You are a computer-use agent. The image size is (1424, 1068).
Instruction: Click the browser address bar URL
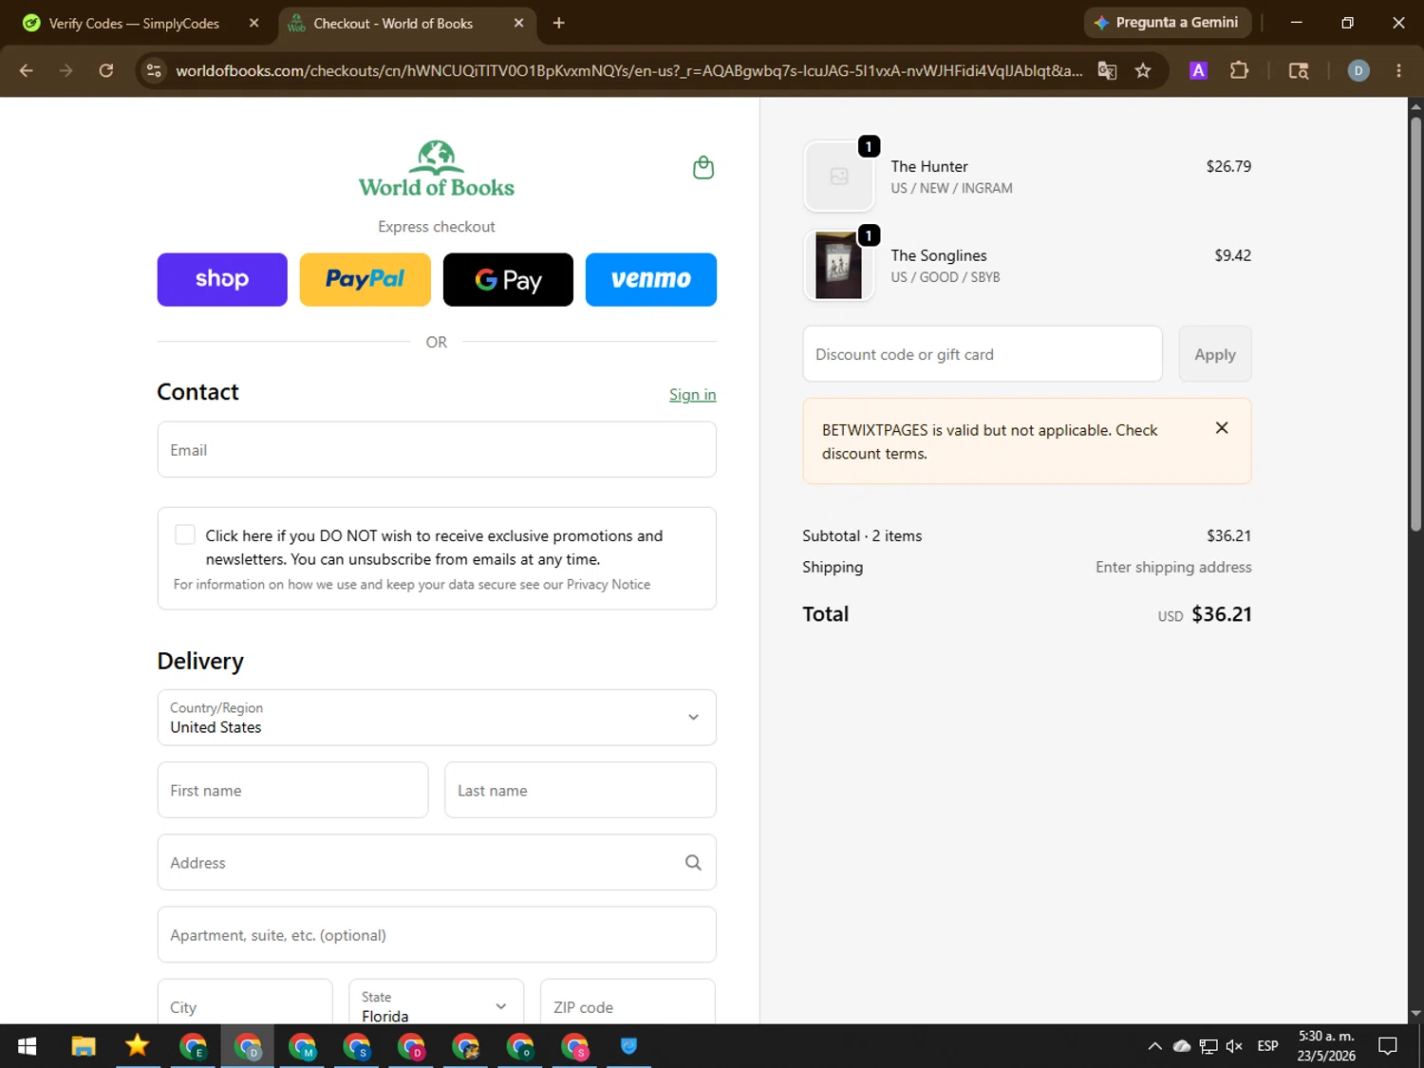click(x=628, y=70)
